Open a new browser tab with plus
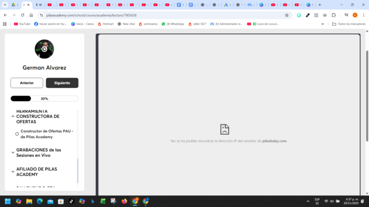Screen dimensions: 369x207 click(x=320, y=5)
